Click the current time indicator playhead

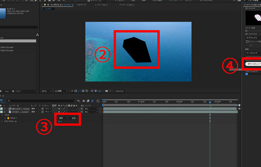tap(210, 102)
